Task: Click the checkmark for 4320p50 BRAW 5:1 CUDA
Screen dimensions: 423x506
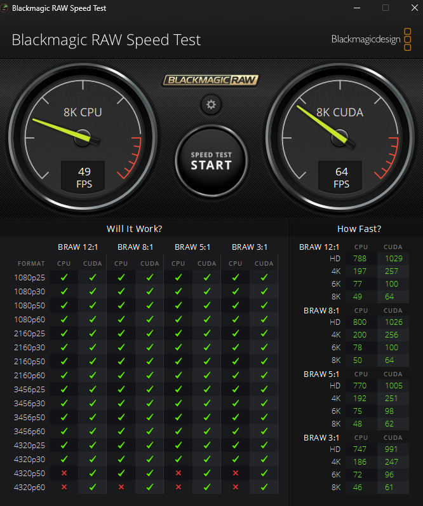Action: click(x=207, y=473)
